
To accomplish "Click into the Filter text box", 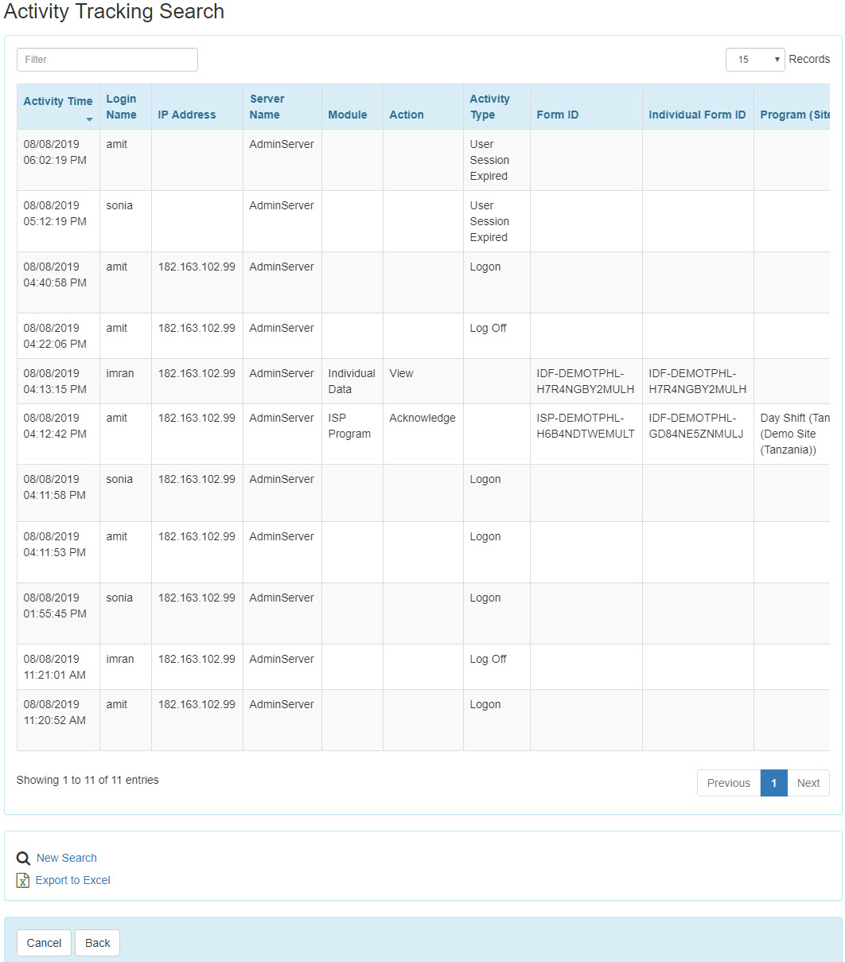I will [x=107, y=60].
